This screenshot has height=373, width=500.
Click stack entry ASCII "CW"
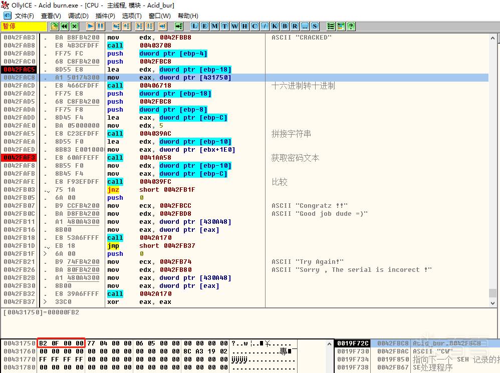click(x=432, y=351)
